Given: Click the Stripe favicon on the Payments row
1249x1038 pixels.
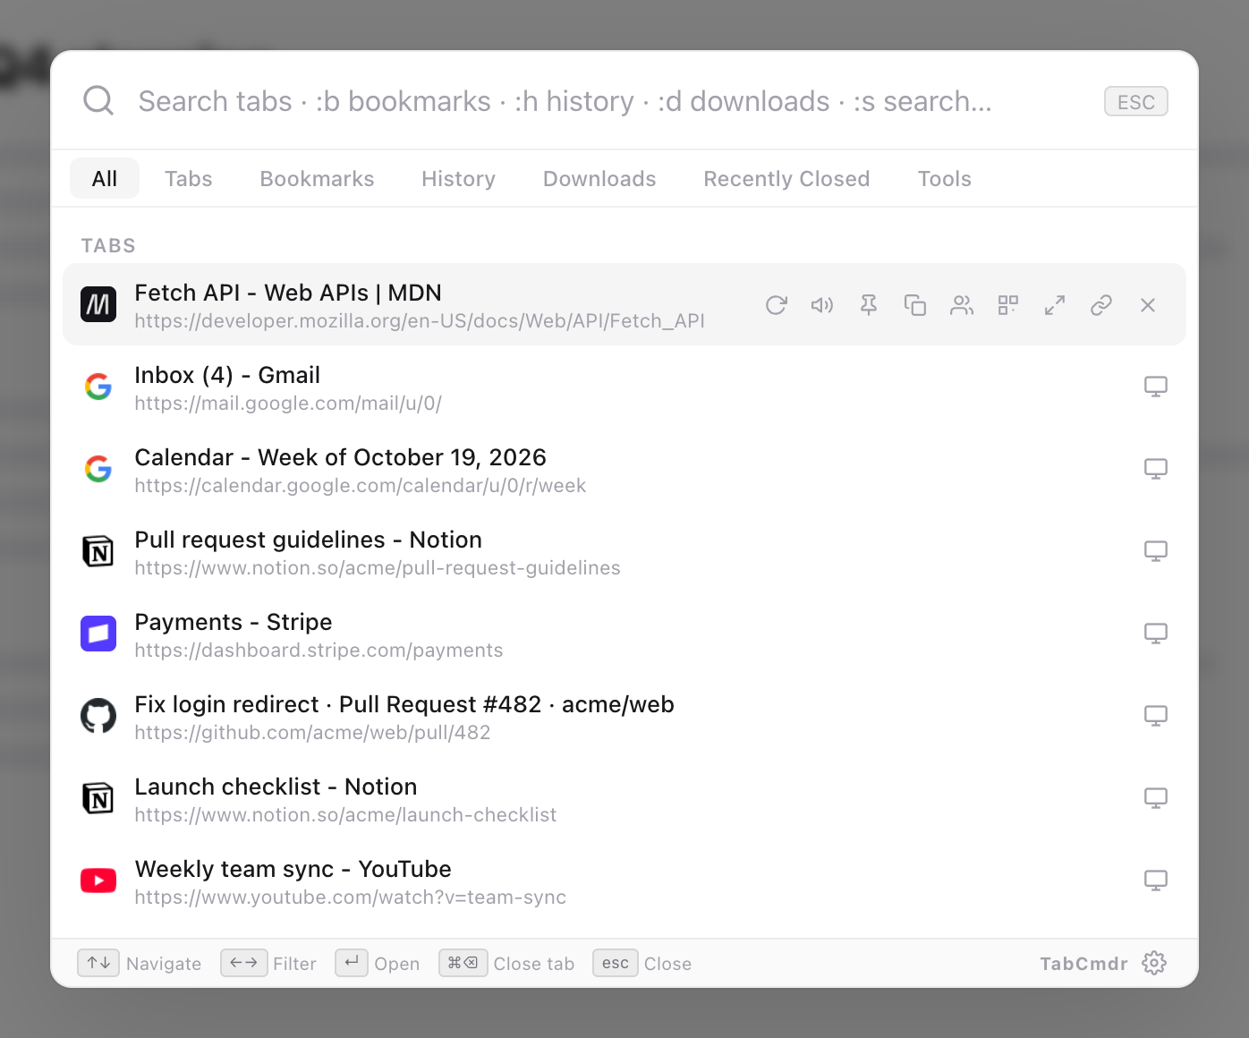Looking at the screenshot, I should [x=98, y=634].
